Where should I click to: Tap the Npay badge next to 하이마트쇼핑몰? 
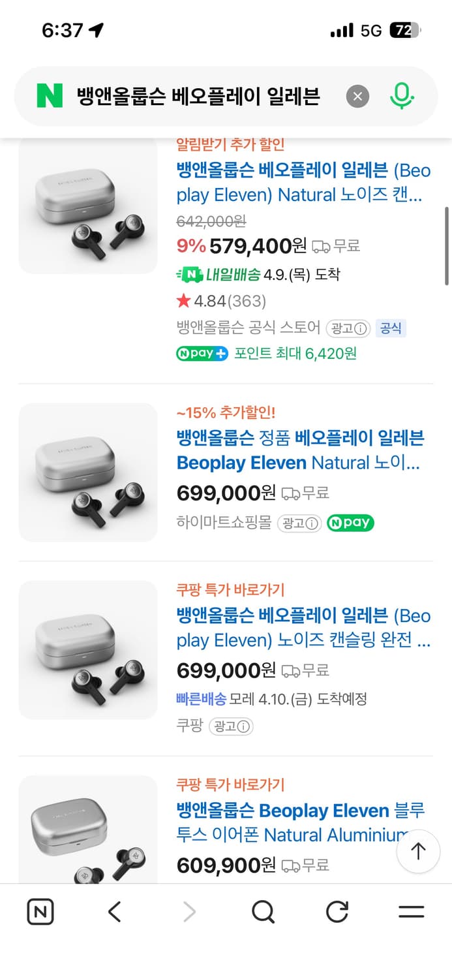click(x=350, y=523)
